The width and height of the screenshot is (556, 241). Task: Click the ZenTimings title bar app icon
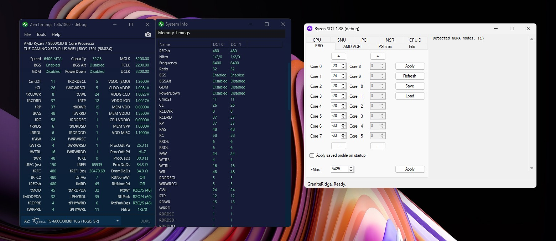[x=25, y=25]
